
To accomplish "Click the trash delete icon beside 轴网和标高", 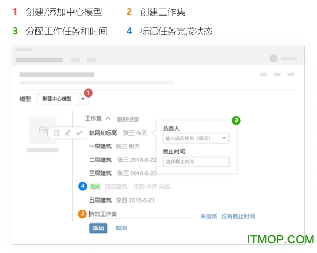I will point(56,133).
